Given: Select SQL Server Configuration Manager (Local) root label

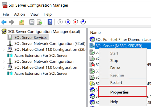Looking at the screenshot, I should [44, 32].
